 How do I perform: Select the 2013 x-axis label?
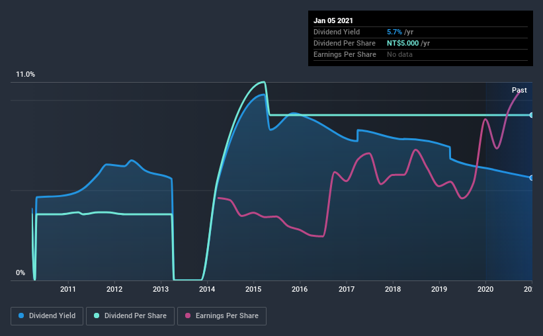coord(161,289)
